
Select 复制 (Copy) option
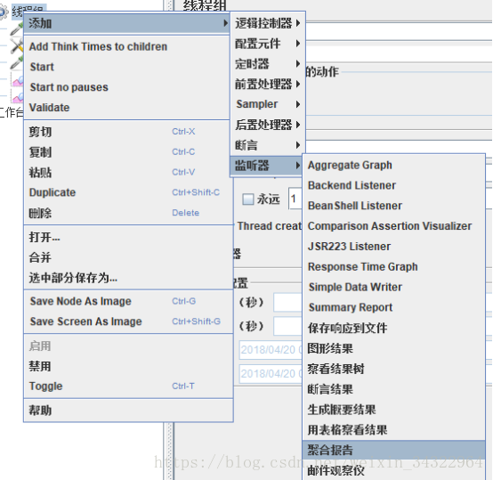point(128,152)
